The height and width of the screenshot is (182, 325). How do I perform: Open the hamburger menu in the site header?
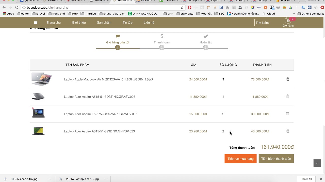pos(36,22)
